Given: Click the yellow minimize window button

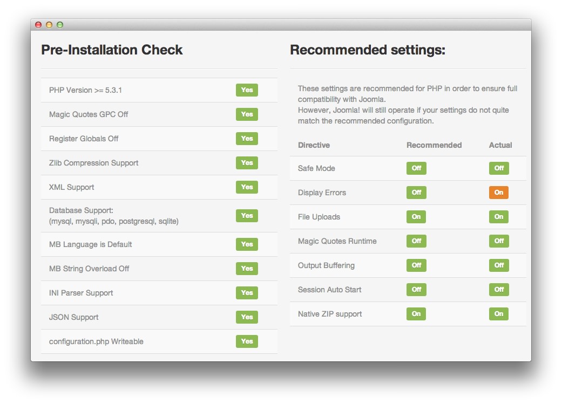Looking at the screenshot, I should tap(49, 25).
